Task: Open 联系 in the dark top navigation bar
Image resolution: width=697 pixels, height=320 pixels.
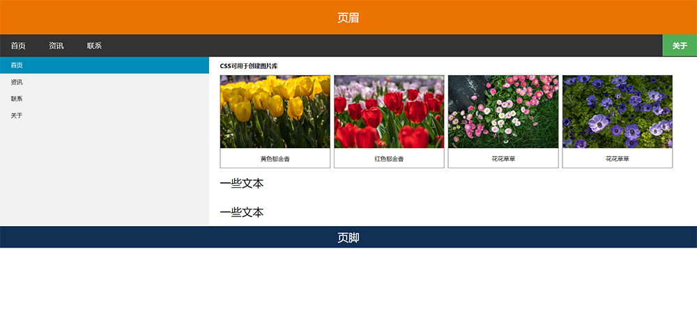Action: click(x=94, y=46)
